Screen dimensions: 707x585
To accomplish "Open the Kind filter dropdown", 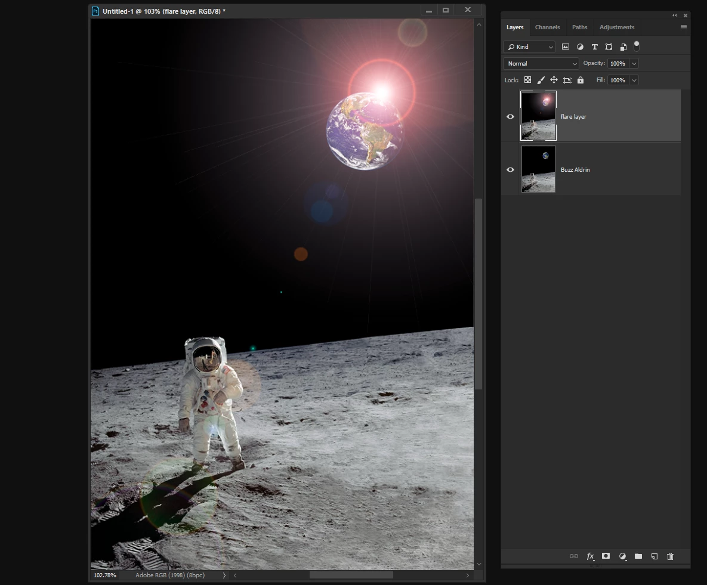I will point(529,47).
